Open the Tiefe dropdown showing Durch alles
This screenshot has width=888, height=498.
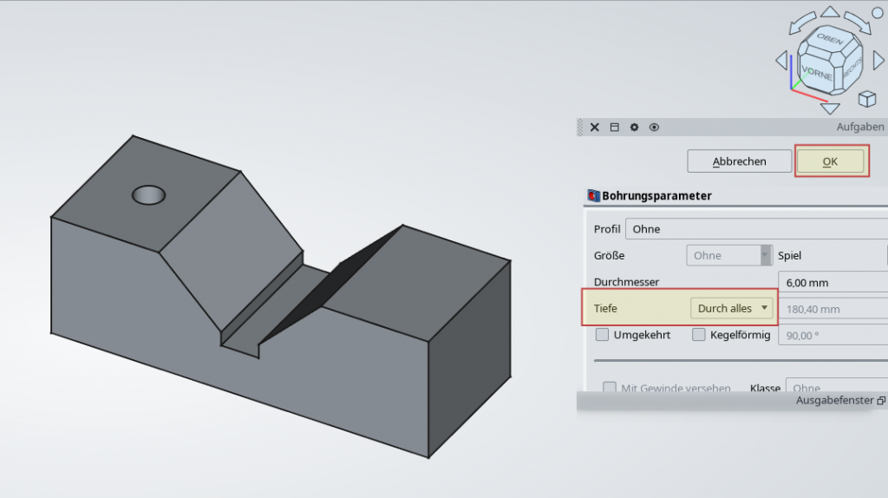(x=733, y=308)
